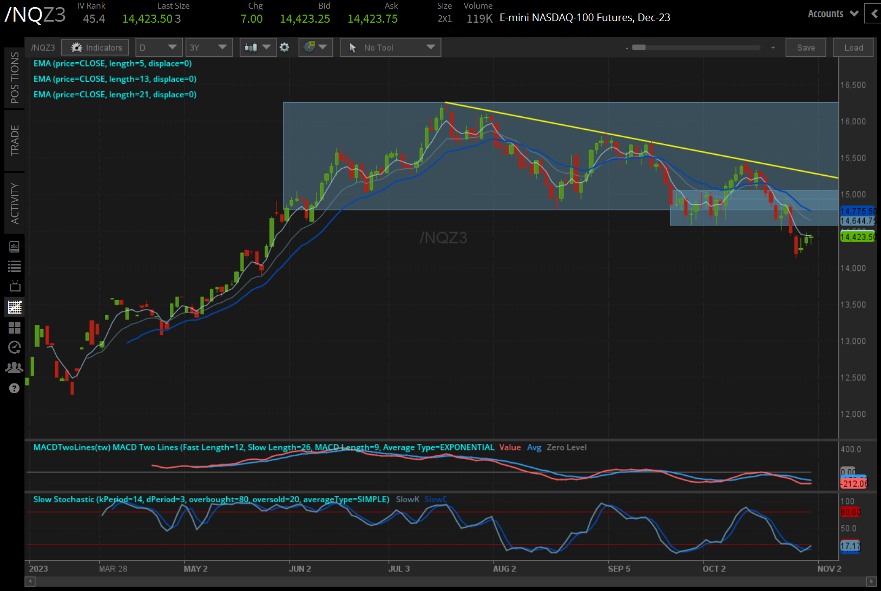Image resolution: width=881 pixels, height=591 pixels.
Task: Click the Save button
Action: 806,47
